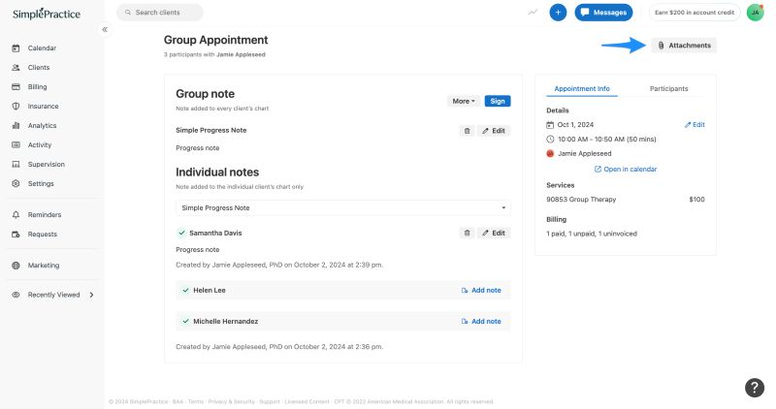Add note for Helen Lee
The width and height of the screenshot is (776, 409).
pos(481,291)
